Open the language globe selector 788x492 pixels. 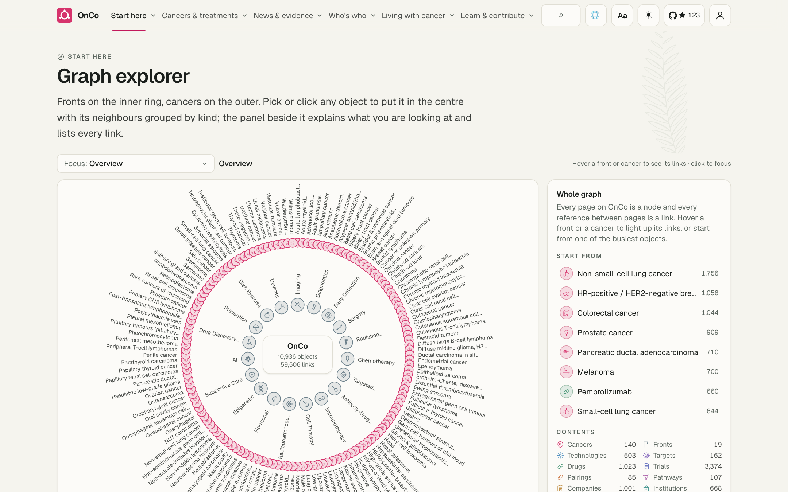[x=595, y=15]
